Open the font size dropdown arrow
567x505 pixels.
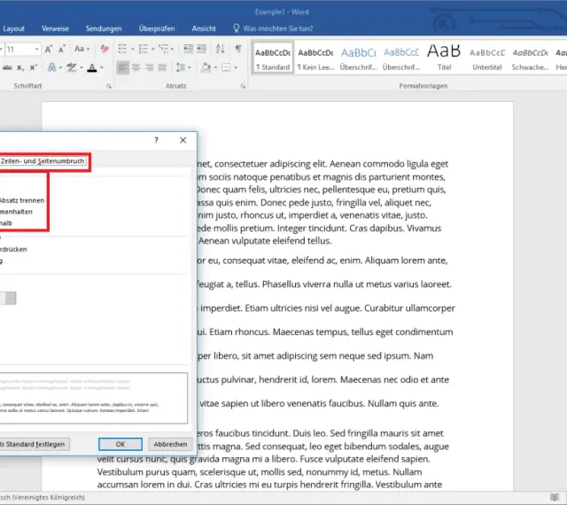pos(37,50)
